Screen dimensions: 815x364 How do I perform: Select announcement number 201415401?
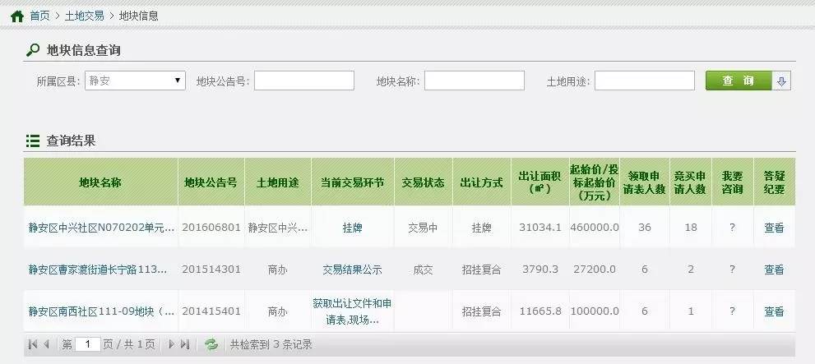point(211,311)
